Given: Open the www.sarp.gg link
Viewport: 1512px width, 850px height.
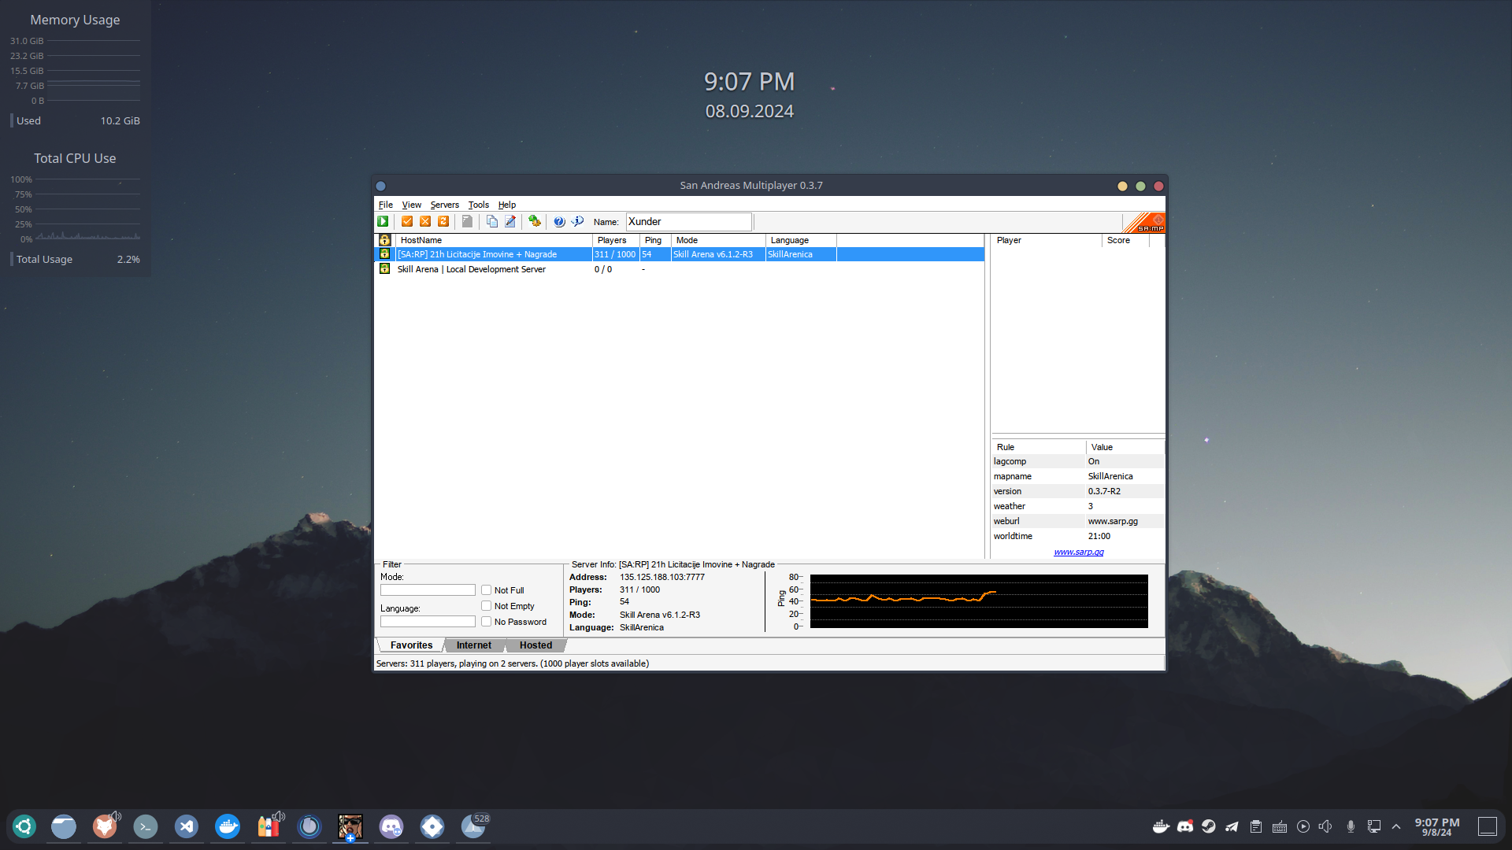Looking at the screenshot, I should [1079, 552].
